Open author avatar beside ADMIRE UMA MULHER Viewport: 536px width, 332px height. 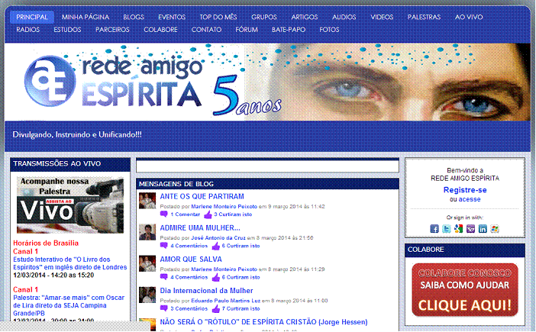pos(147,232)
